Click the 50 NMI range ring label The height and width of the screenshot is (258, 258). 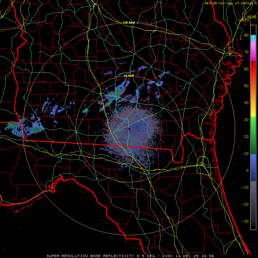point(129,76)
